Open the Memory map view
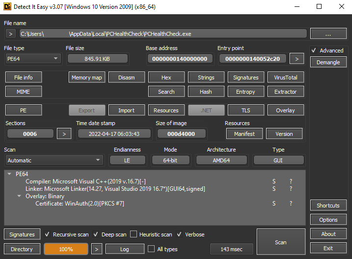This screenshot has width=352, height=259. pos(87,78)
